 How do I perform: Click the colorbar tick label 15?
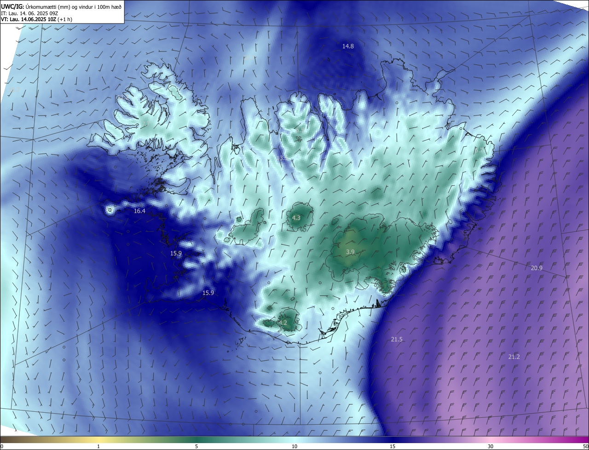tap(393, 446)
